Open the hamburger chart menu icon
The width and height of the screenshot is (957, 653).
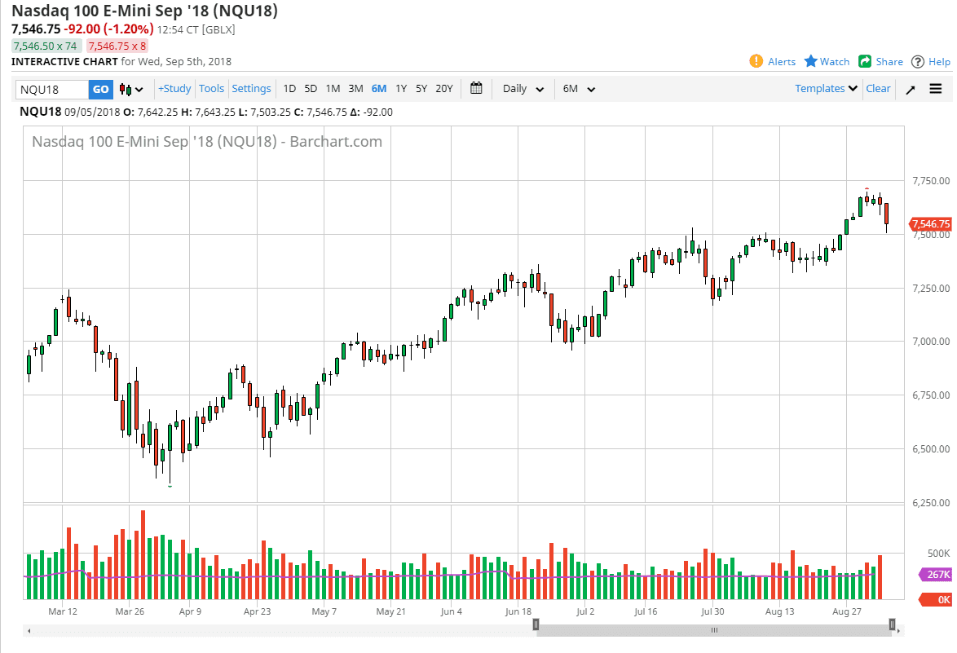936,88
